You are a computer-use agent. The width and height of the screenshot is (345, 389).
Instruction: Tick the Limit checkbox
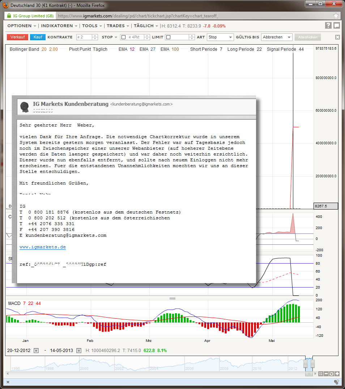click(x=169, y=37)
